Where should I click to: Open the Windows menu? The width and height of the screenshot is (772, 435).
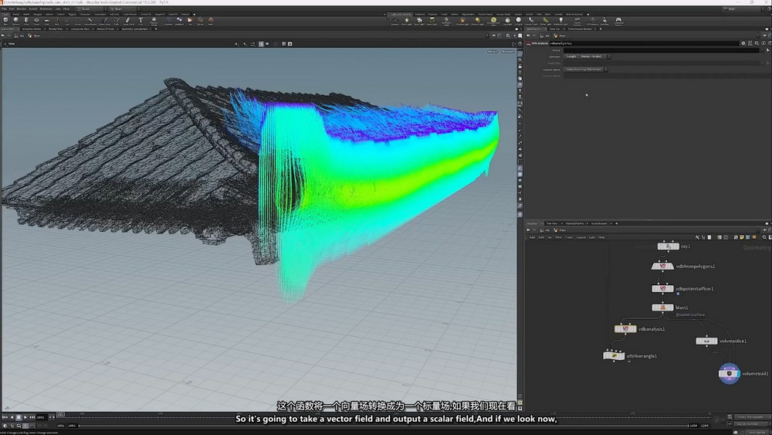(x=46, y=8)
